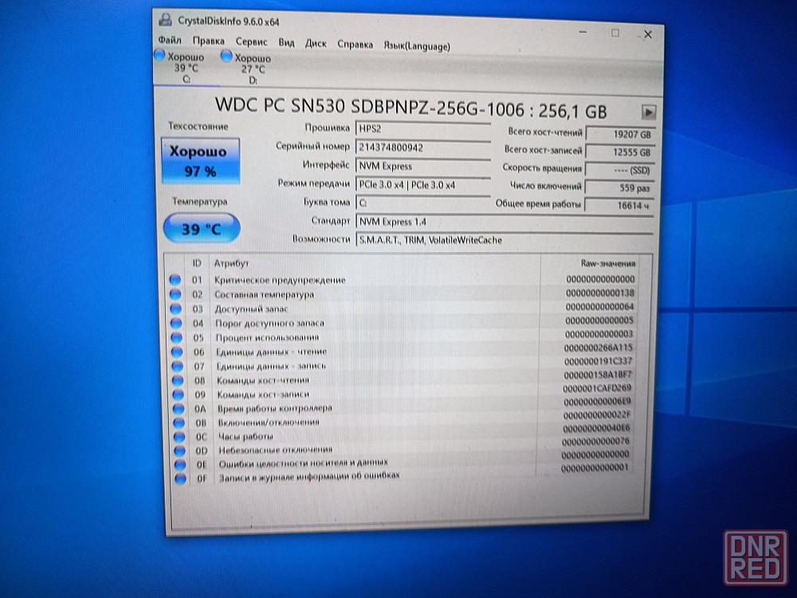The image size is (797, 598).
Task: Click the status dot for attribute 06
Action: click(177, 352)
